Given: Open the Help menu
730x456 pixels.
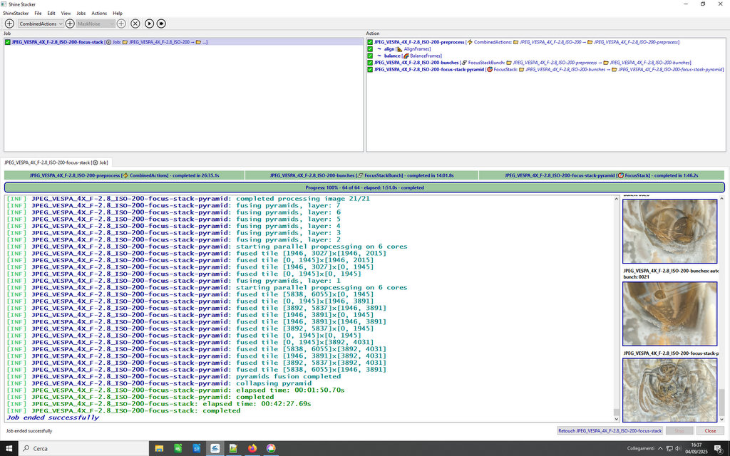Looking at the screenshot, I should (118, 14).
